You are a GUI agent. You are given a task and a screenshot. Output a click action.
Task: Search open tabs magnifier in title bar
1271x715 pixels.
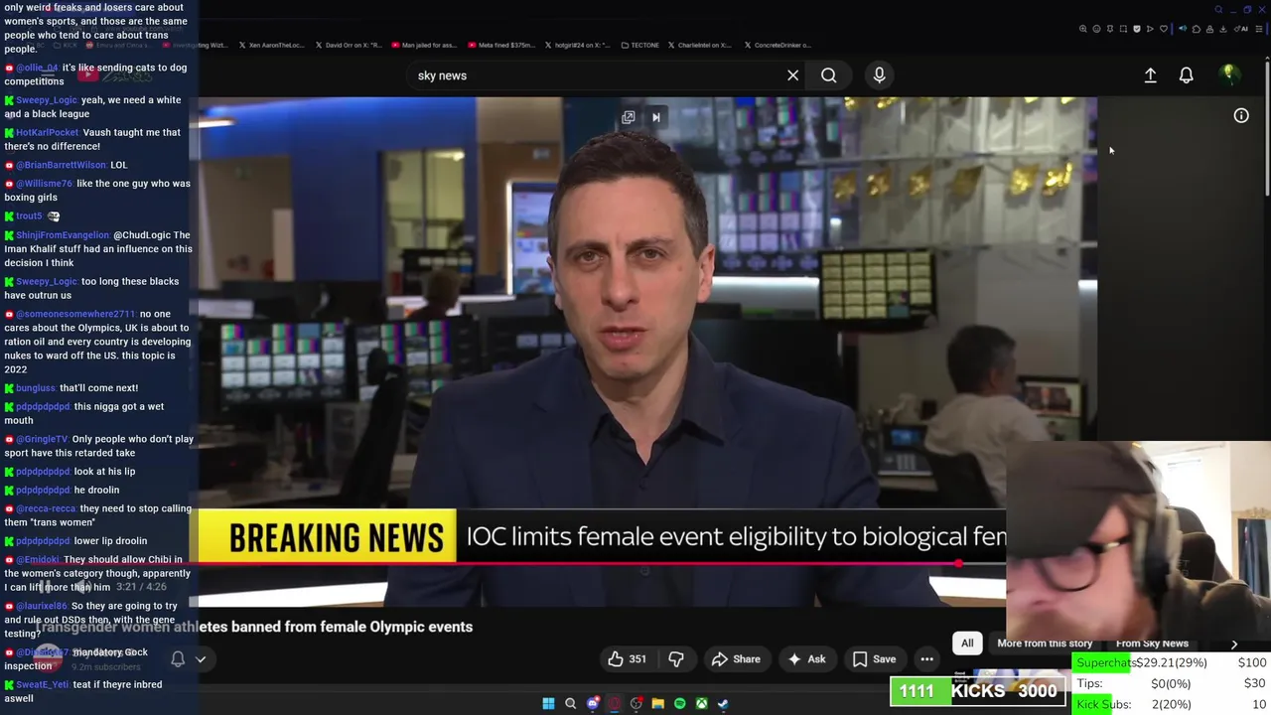(x=1218, y=10)
